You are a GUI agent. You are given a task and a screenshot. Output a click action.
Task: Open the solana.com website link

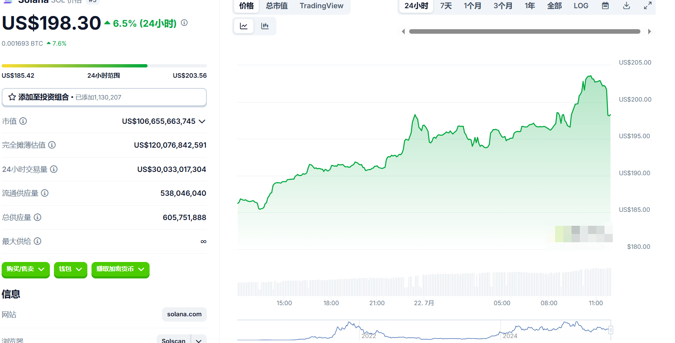tap(184, 314)
